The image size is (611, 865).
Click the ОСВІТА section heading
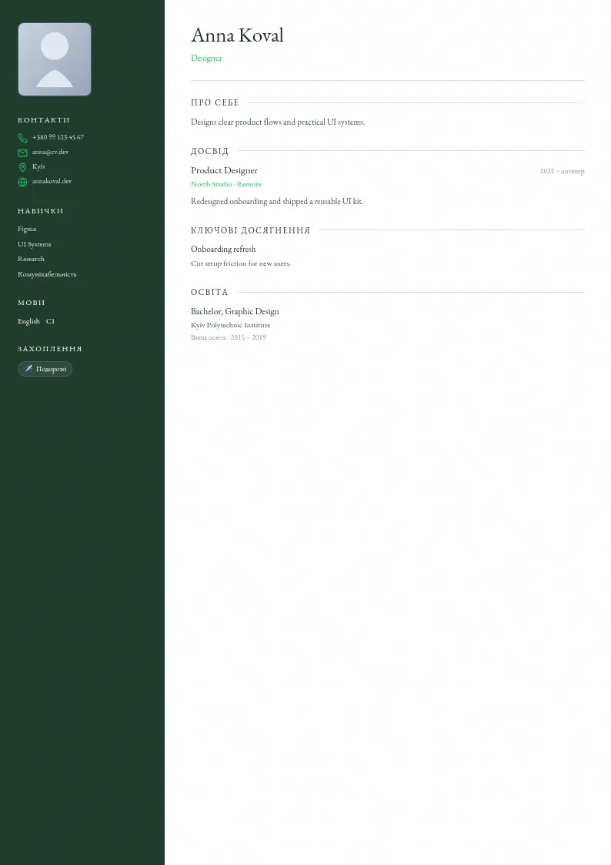click(209, 293)
